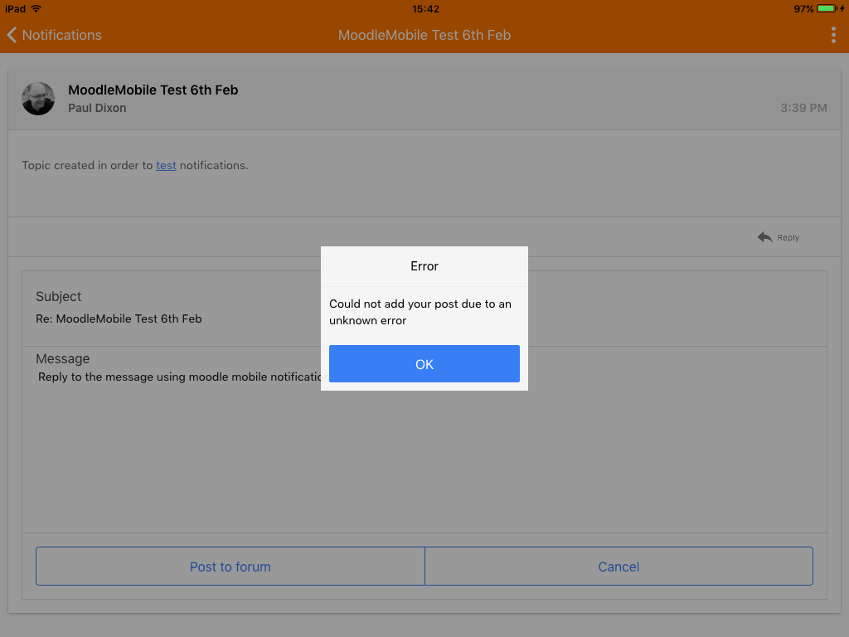Tap the Wi-Fi status icon
The image size is (849, 637).
point(36,8)
